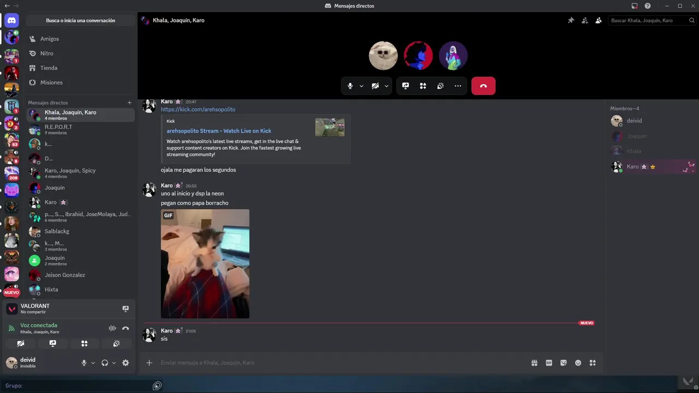This screenshot has height=393, width=699.
Task: Open the R.E.P.O.R.T group chat
Action: (x=80, y=129)
